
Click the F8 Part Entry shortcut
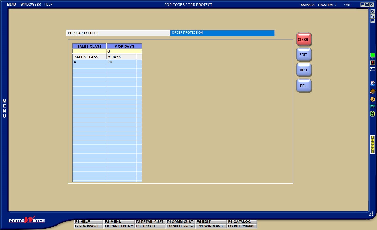point(119,226)
